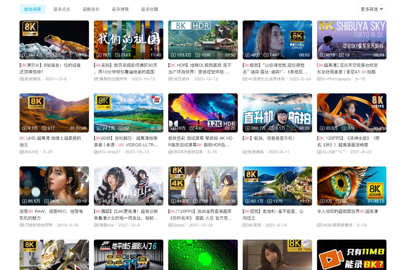Open title 【8K演示片】B站首发！你的设备还顶得住吗
This screenshot has height=270, width=406.
[x=50, y=68]
